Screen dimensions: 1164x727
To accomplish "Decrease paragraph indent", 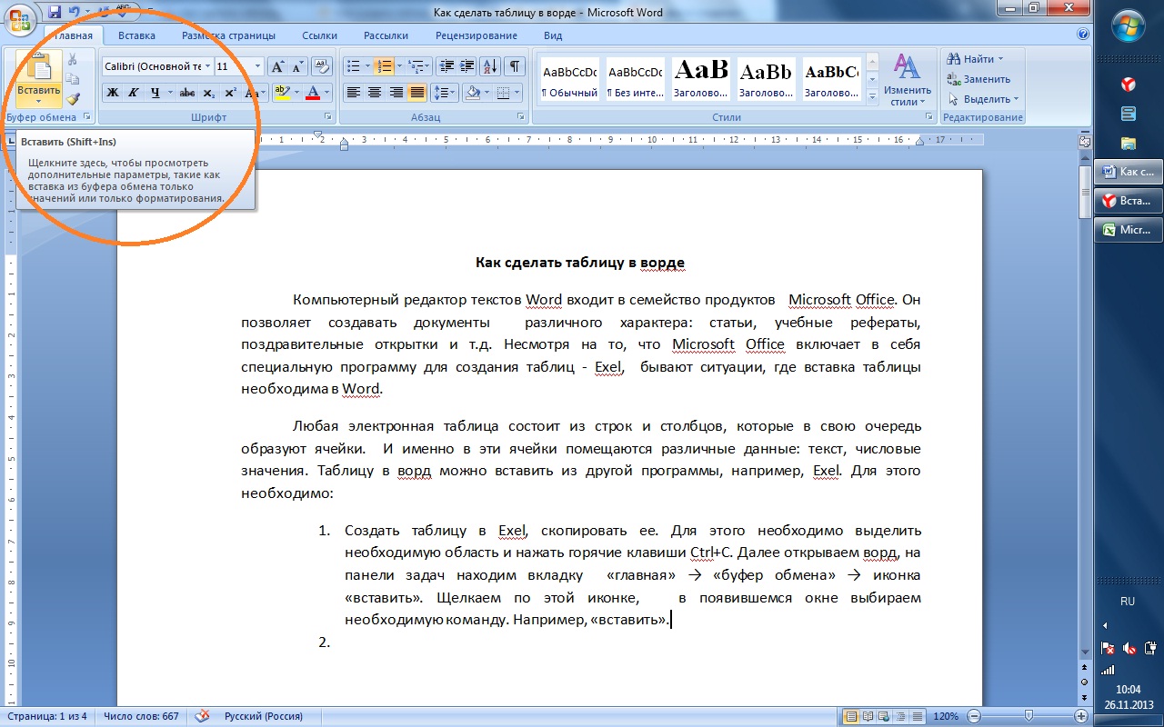I will point(446,66).
